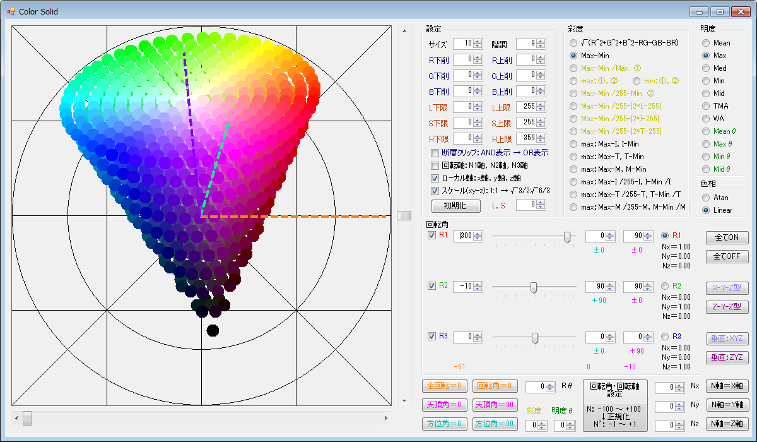Click the 天頂角＝0 button
The image size is (757, 442).
click(445, 405)
